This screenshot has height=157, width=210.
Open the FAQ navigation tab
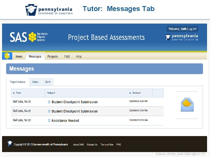tap(67, 56)
